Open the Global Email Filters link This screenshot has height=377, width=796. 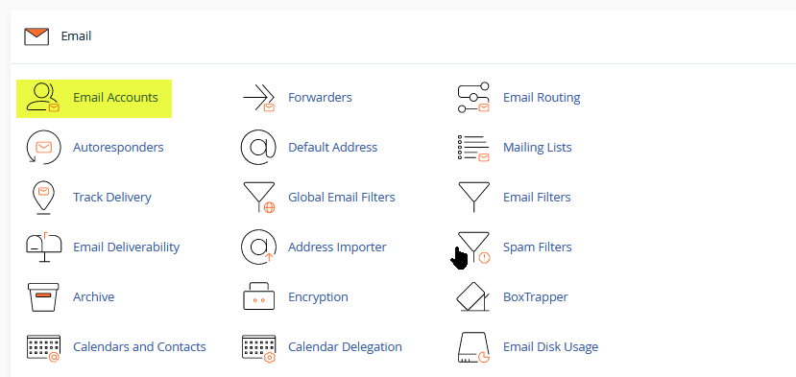pos(342,197)
